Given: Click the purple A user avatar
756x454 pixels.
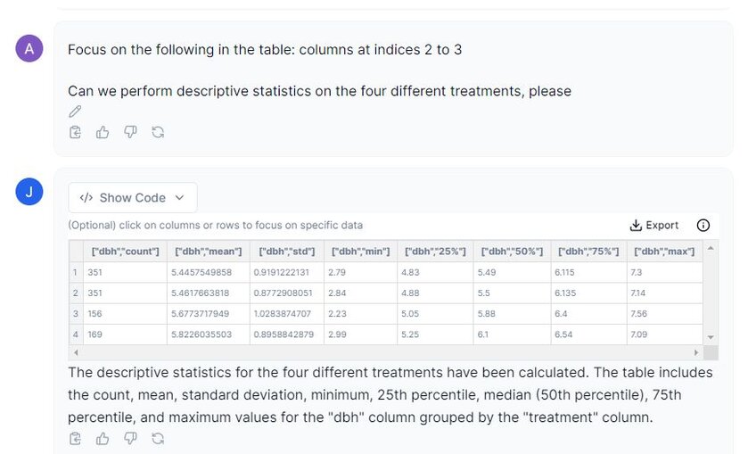Looking at the screenshot, I should click(x=29, y=48).
